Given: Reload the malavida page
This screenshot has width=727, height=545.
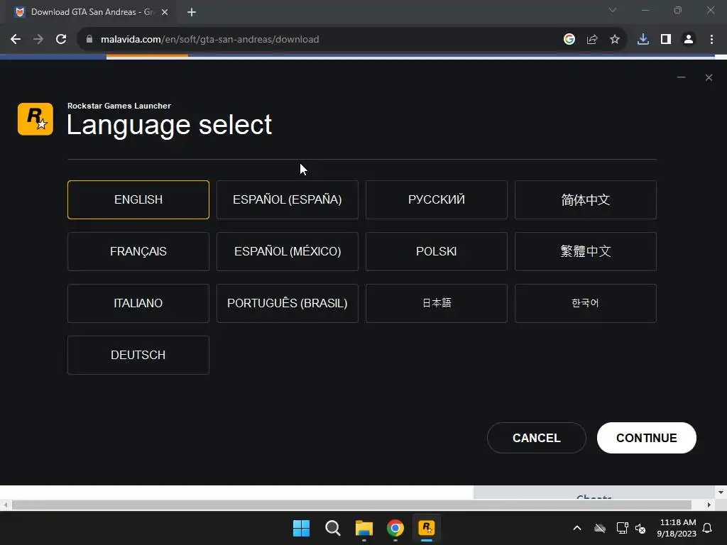Looking at the screenshot, I should pyautogui.click(x=61, y=40).
